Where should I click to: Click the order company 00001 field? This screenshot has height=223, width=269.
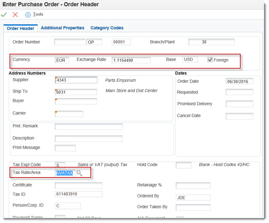pyautogui.click(x=121, y=42)
